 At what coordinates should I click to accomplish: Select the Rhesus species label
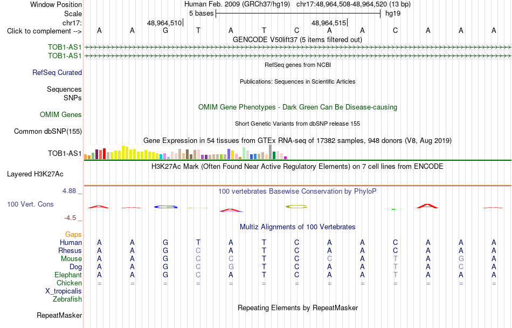coord(70,250)
